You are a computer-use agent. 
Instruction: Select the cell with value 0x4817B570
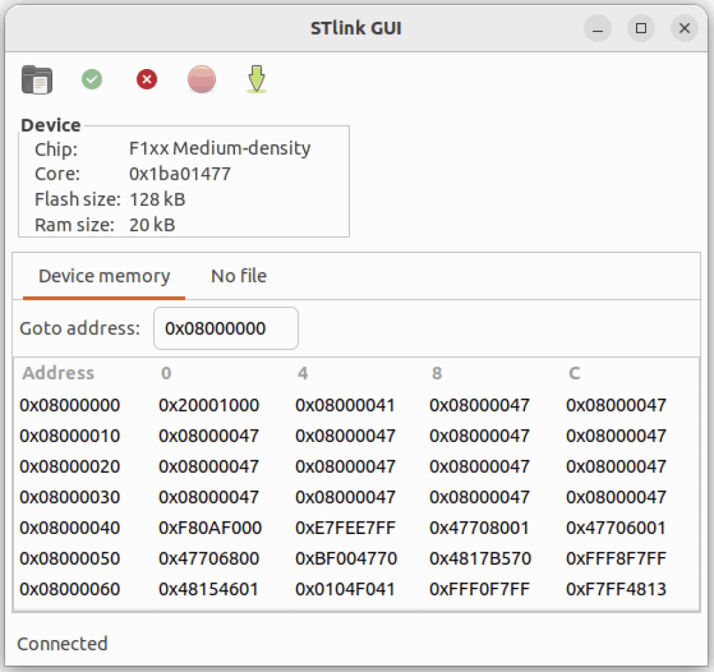tap(480, 558)
